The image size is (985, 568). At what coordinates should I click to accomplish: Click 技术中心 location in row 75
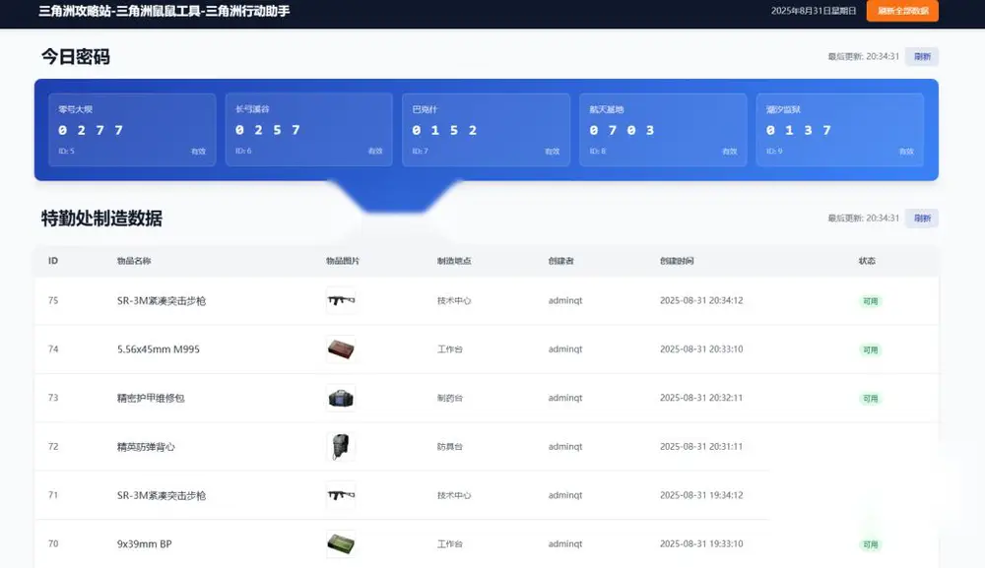454,300
